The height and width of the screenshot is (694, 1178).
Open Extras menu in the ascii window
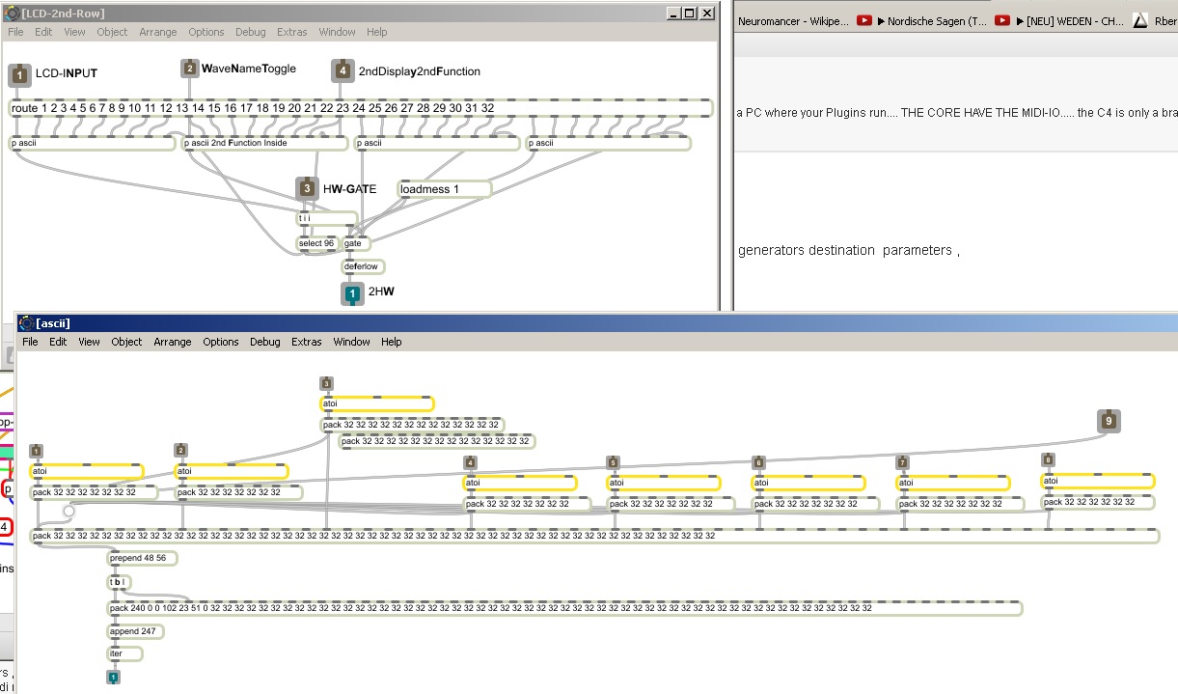307,342
